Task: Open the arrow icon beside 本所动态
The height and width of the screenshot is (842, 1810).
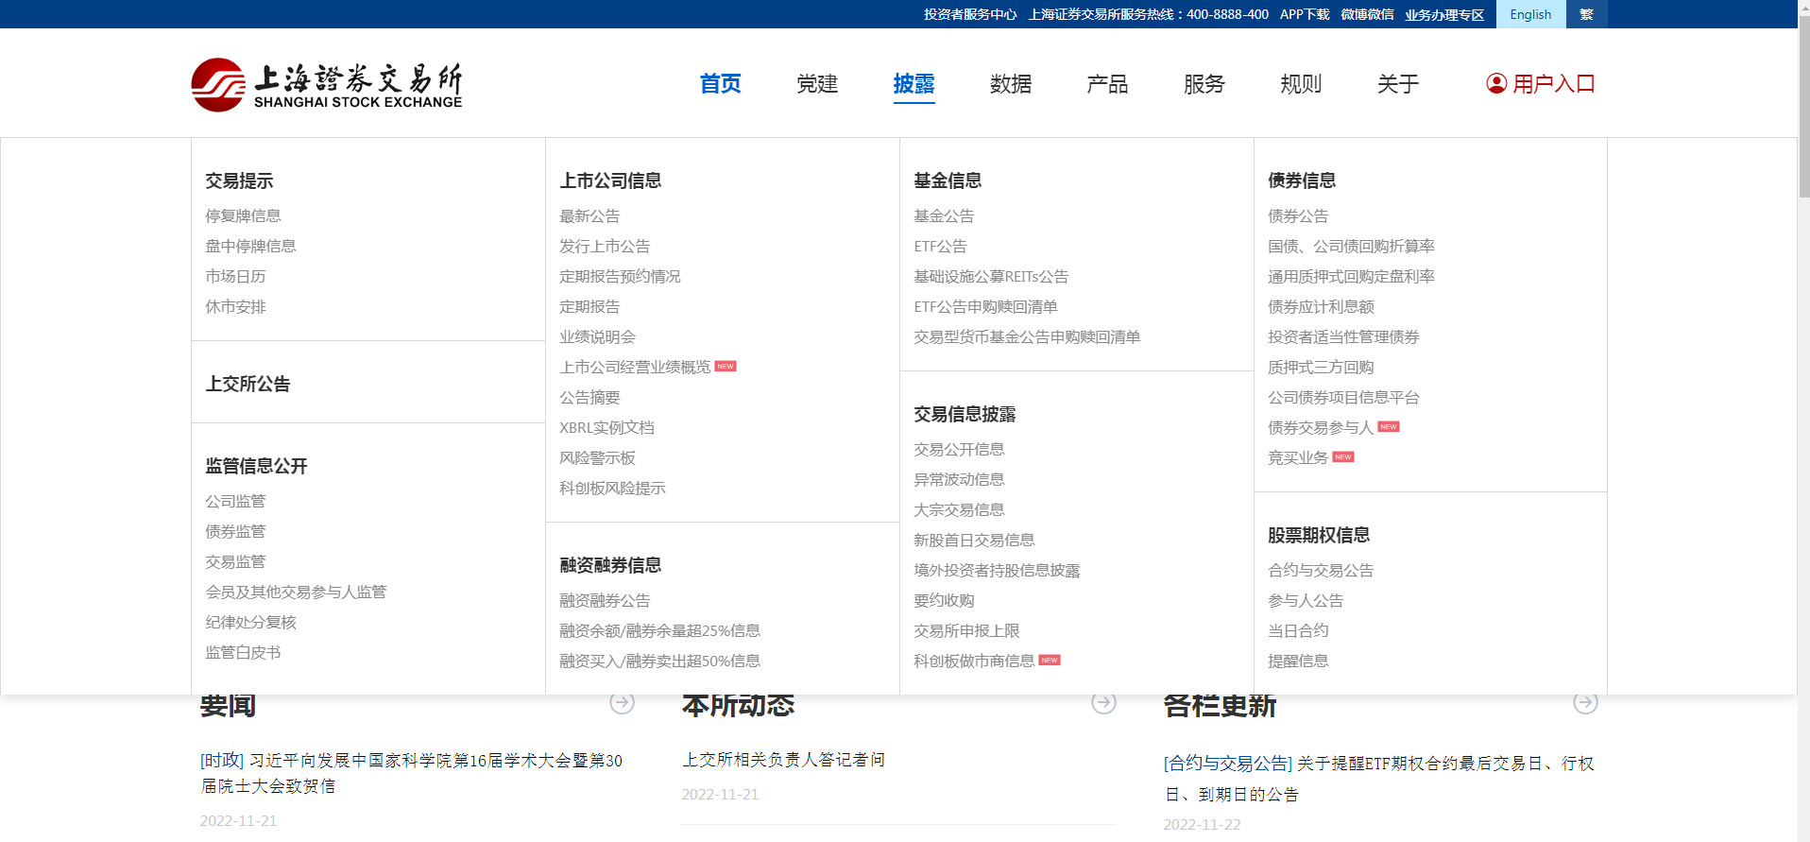Action: 1103,702
